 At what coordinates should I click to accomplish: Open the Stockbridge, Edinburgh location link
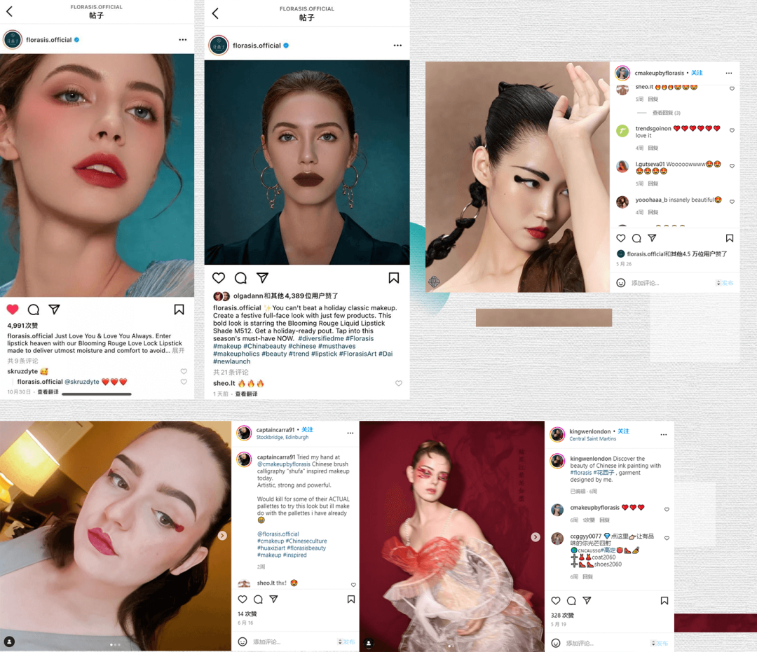(x=282, y=438)
